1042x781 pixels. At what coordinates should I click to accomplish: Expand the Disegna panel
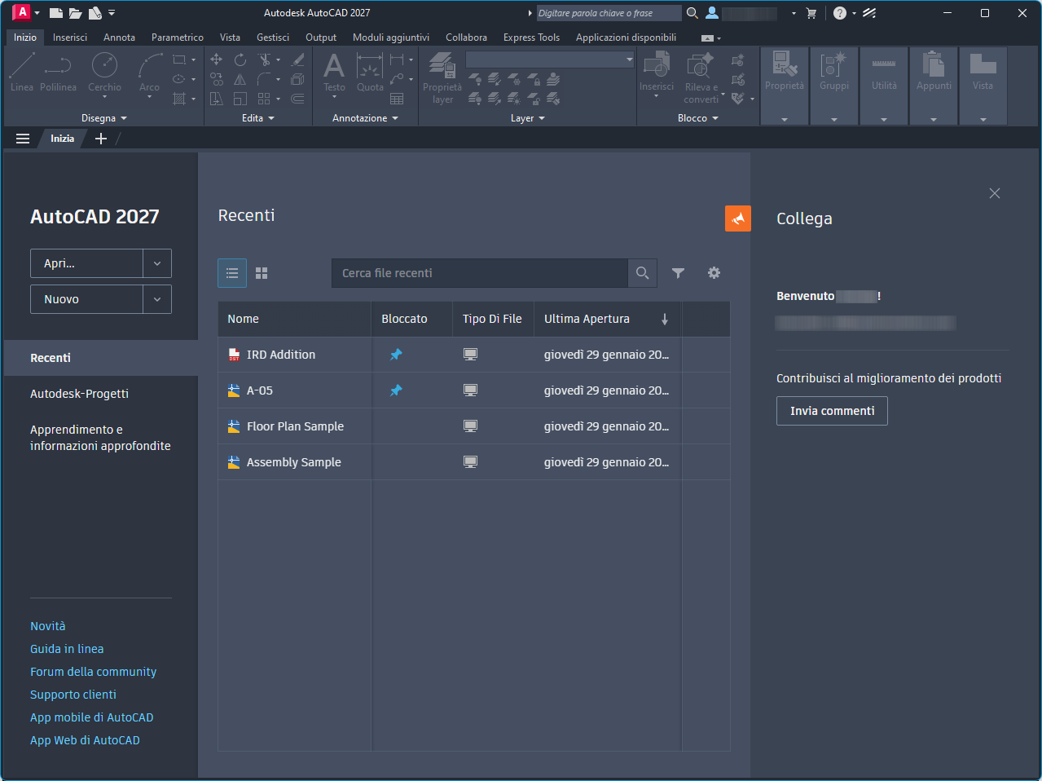(104, 118)
